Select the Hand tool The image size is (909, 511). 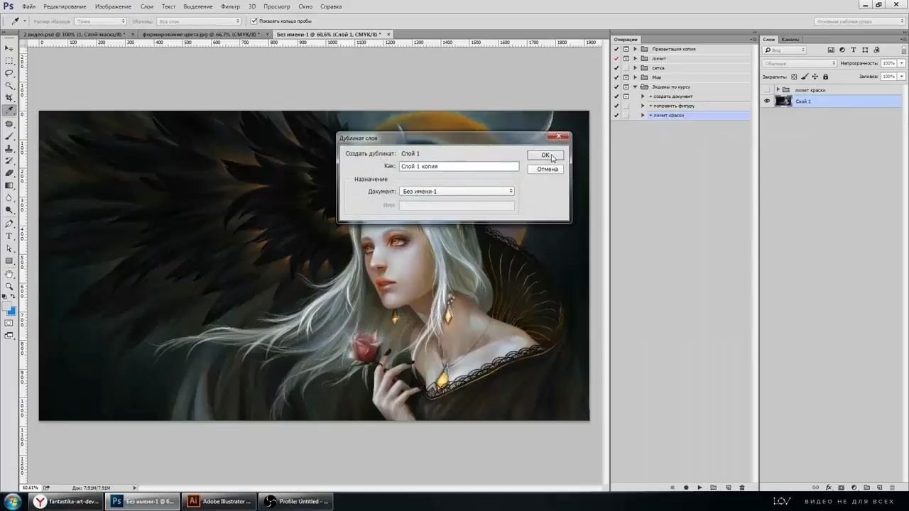(9, 274)
